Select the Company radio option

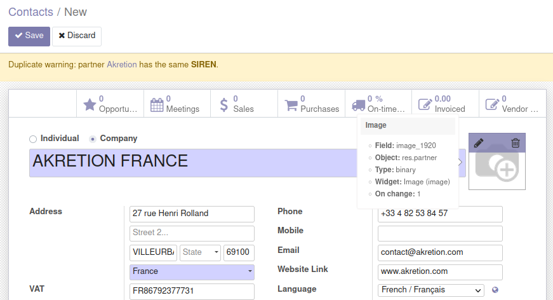[x=93, y=139]
